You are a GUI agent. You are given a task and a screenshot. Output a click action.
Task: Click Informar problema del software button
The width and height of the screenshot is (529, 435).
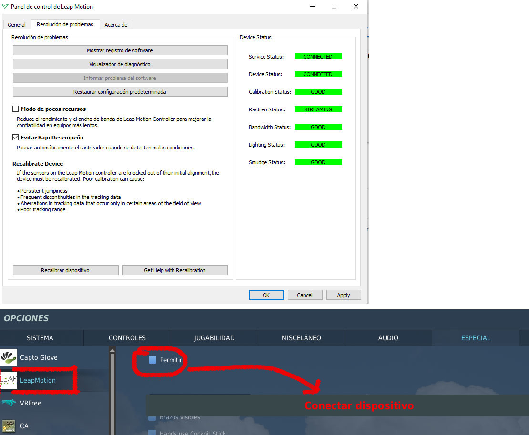[120, 78]
